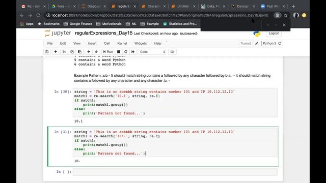Interrupt the kernel with stop icon
Viewport: 326px width, 183px height.
(x=119, y=52)
